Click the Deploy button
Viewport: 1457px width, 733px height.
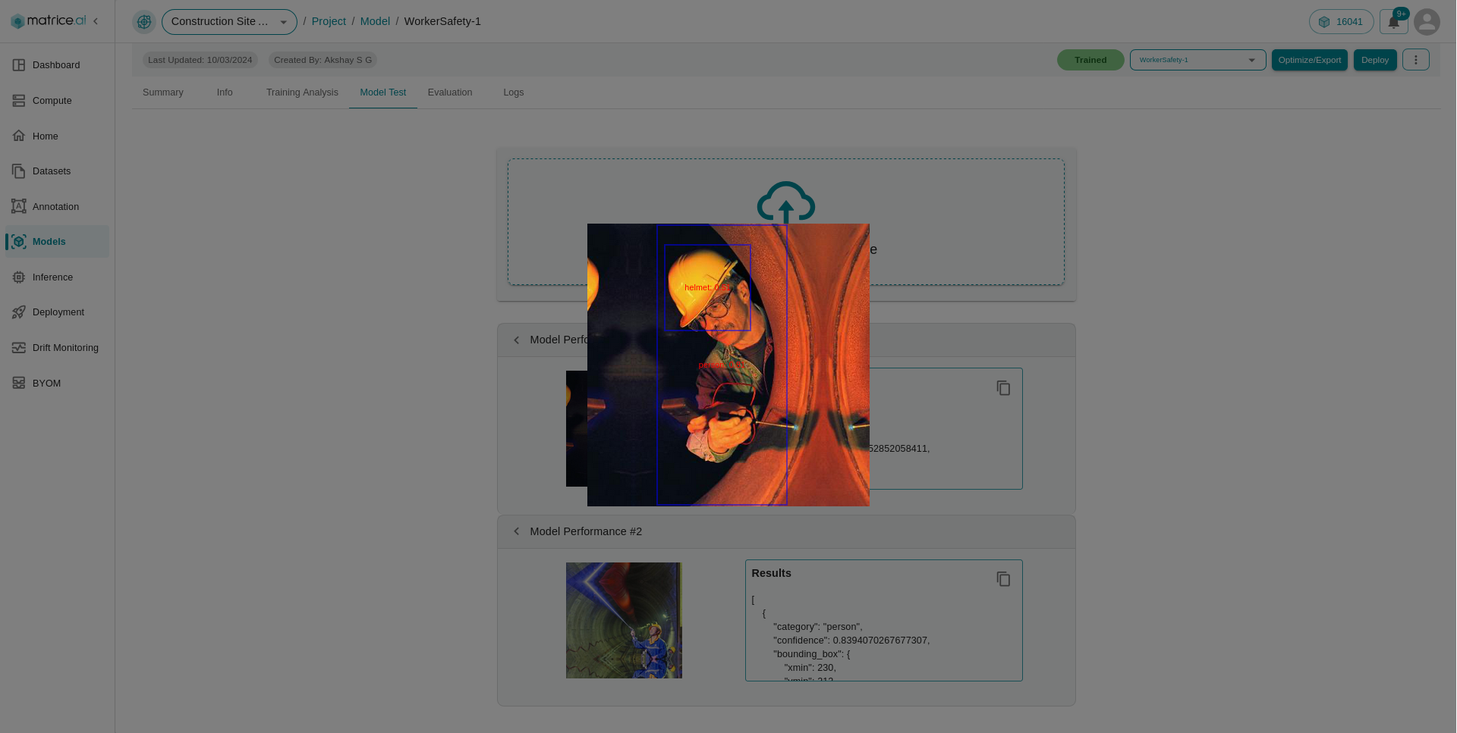1375,60
